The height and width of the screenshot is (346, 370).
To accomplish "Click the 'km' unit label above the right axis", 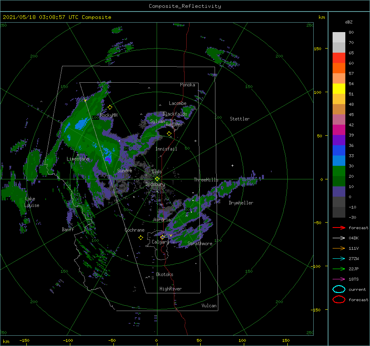I will 321,17.
